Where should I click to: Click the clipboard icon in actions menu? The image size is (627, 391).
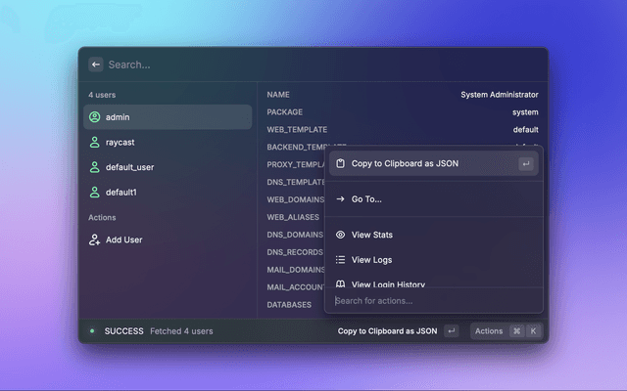tap(340, 163)
